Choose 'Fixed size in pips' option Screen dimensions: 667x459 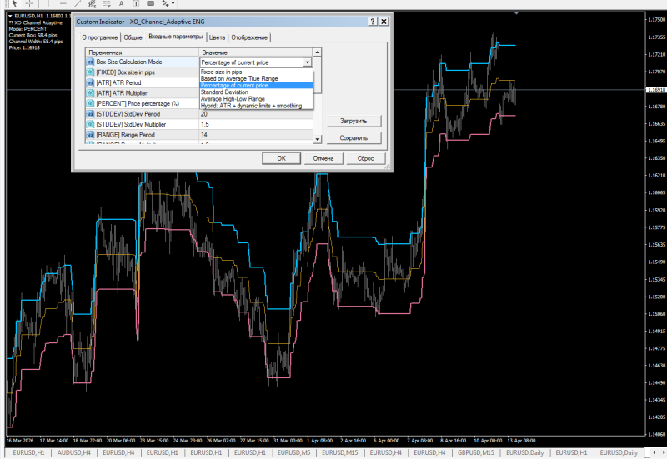click(x=257, y=72)
